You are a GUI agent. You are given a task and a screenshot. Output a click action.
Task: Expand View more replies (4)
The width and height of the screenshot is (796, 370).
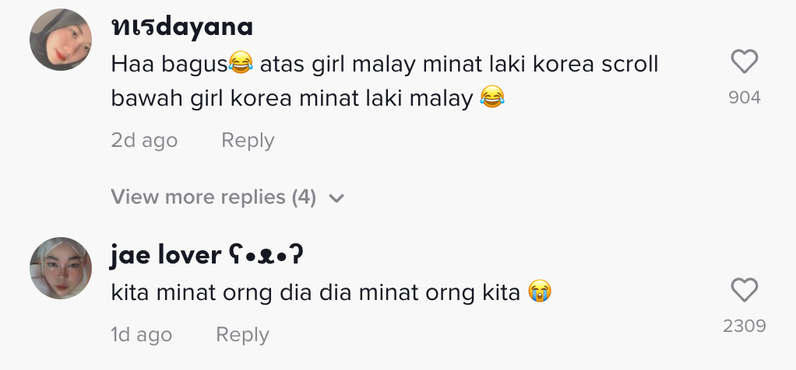(x=213, y=197)
